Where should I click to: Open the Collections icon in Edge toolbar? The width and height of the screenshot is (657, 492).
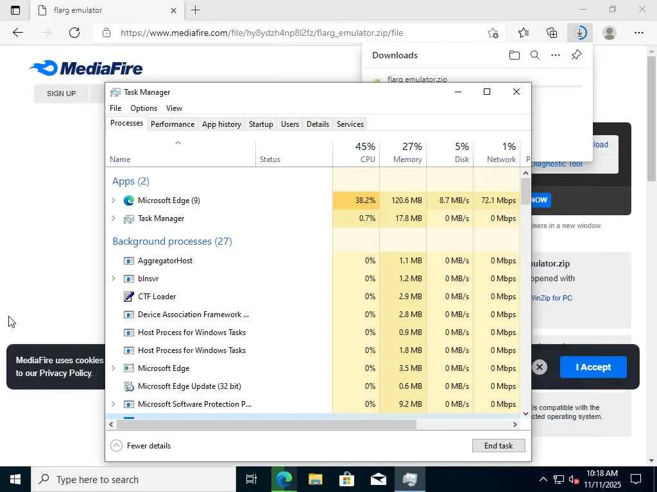point(552,33)
